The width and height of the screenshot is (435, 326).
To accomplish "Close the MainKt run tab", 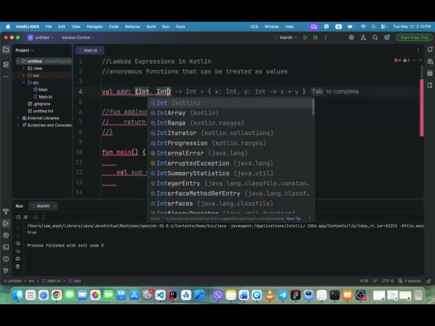I will pyautogui.click(x=54, y=206).
